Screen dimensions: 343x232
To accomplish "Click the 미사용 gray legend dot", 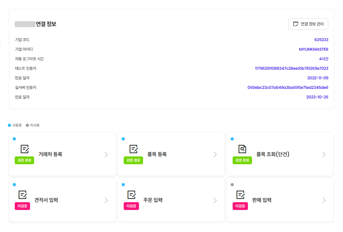I will click(27, 125).
